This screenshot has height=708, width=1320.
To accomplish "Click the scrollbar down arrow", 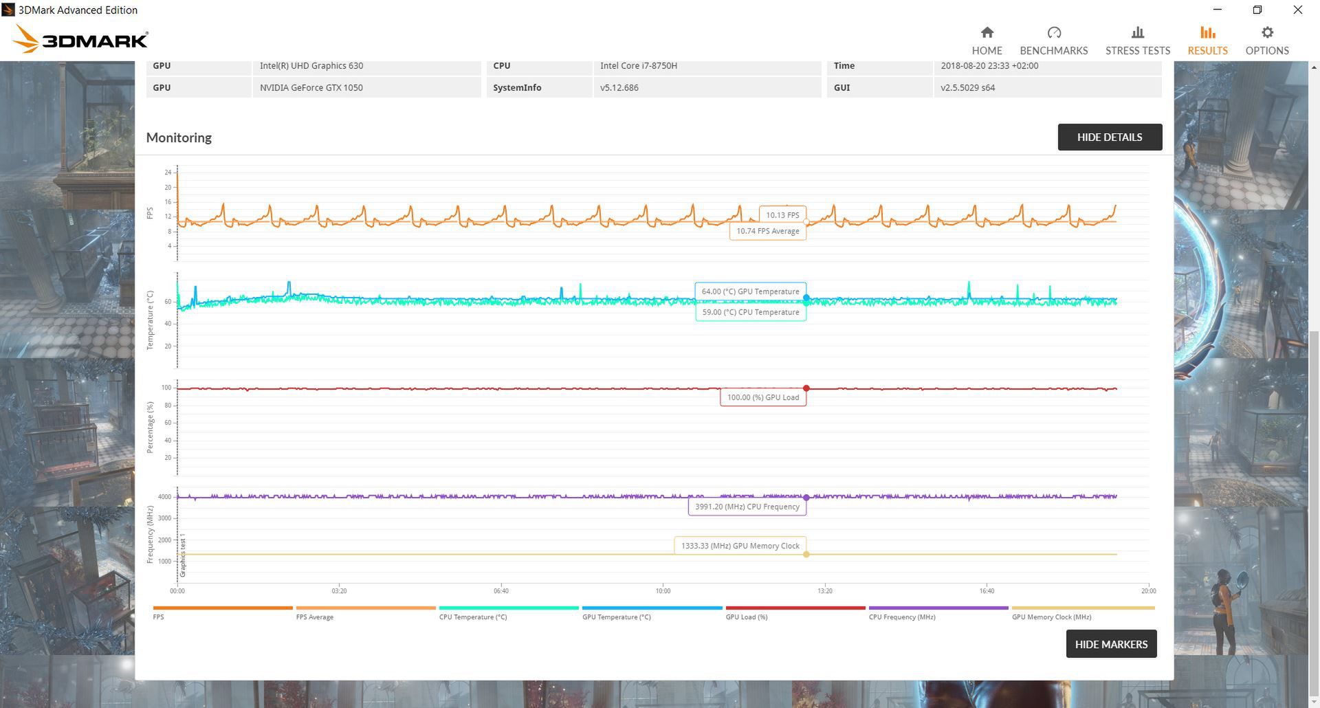I will [1314, 702].
